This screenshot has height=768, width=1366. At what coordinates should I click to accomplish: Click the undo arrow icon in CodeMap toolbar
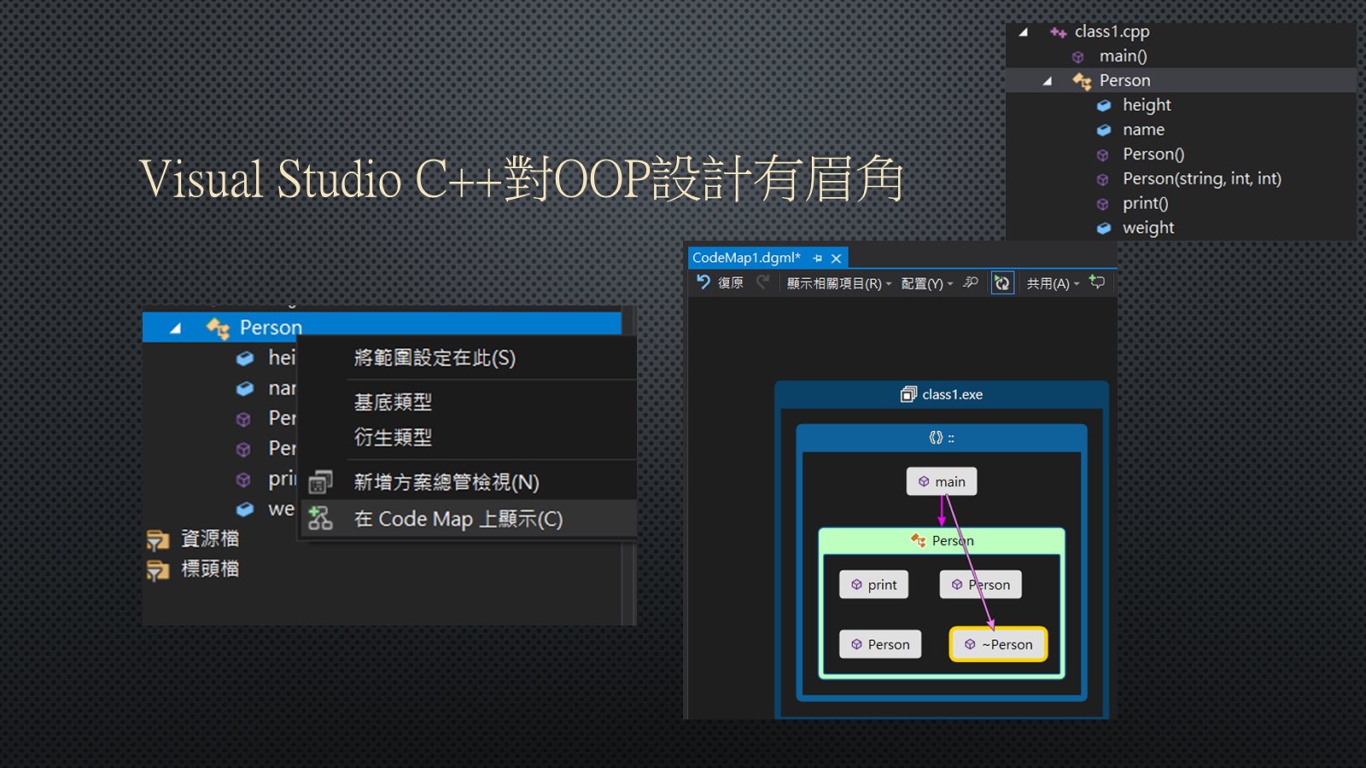coord(703,282)
